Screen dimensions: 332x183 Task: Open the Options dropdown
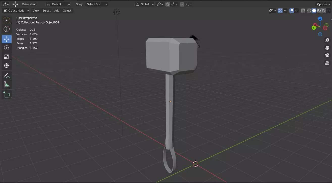pyautogui.click(x=323, y=4)
